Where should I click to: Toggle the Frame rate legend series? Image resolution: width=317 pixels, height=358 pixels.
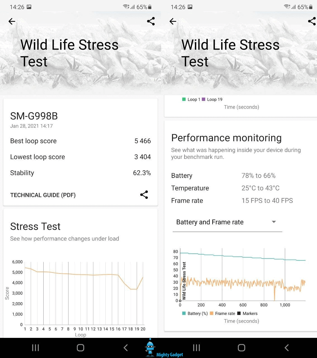tap(223, 314)
